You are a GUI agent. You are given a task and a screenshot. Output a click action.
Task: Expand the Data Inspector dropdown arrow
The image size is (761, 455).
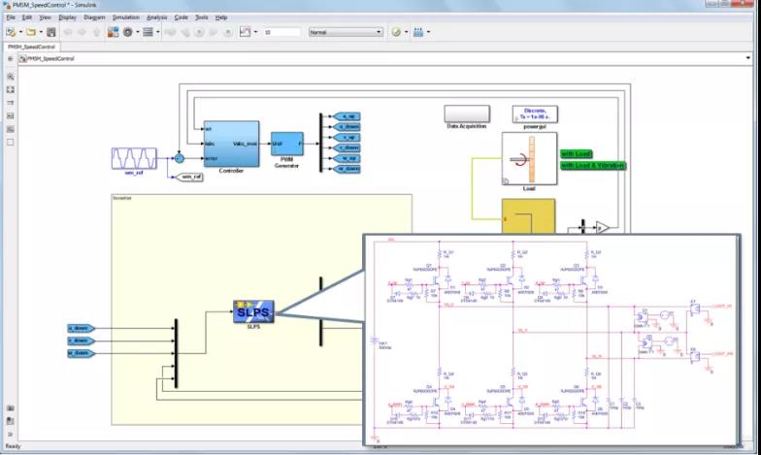click(x=256, y=33)
